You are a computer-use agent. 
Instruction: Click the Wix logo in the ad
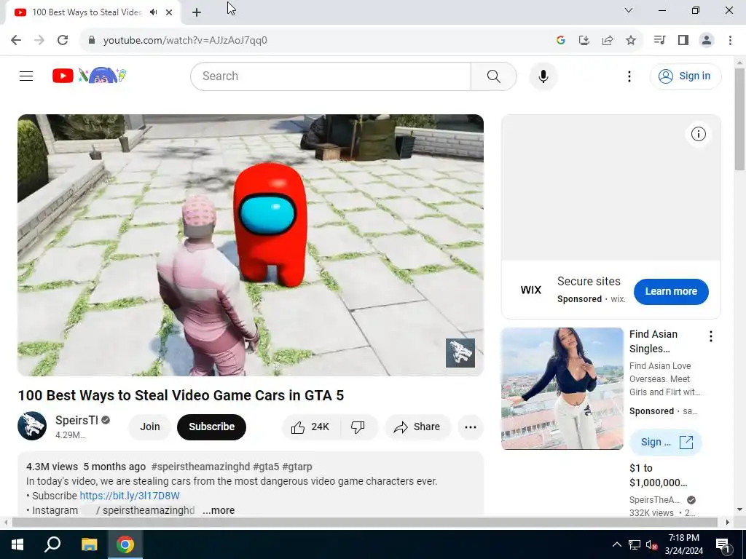tap(530, 290)
